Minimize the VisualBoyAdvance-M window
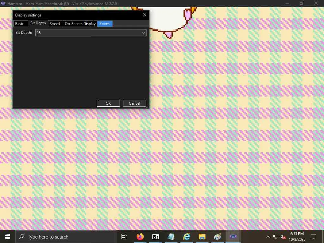Image resolution: width=324 pixels, height=243 pixels. [x=287, y=3]
